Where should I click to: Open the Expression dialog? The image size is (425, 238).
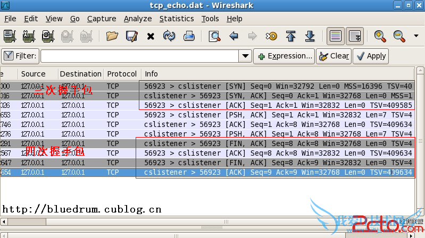click(284, 56)
